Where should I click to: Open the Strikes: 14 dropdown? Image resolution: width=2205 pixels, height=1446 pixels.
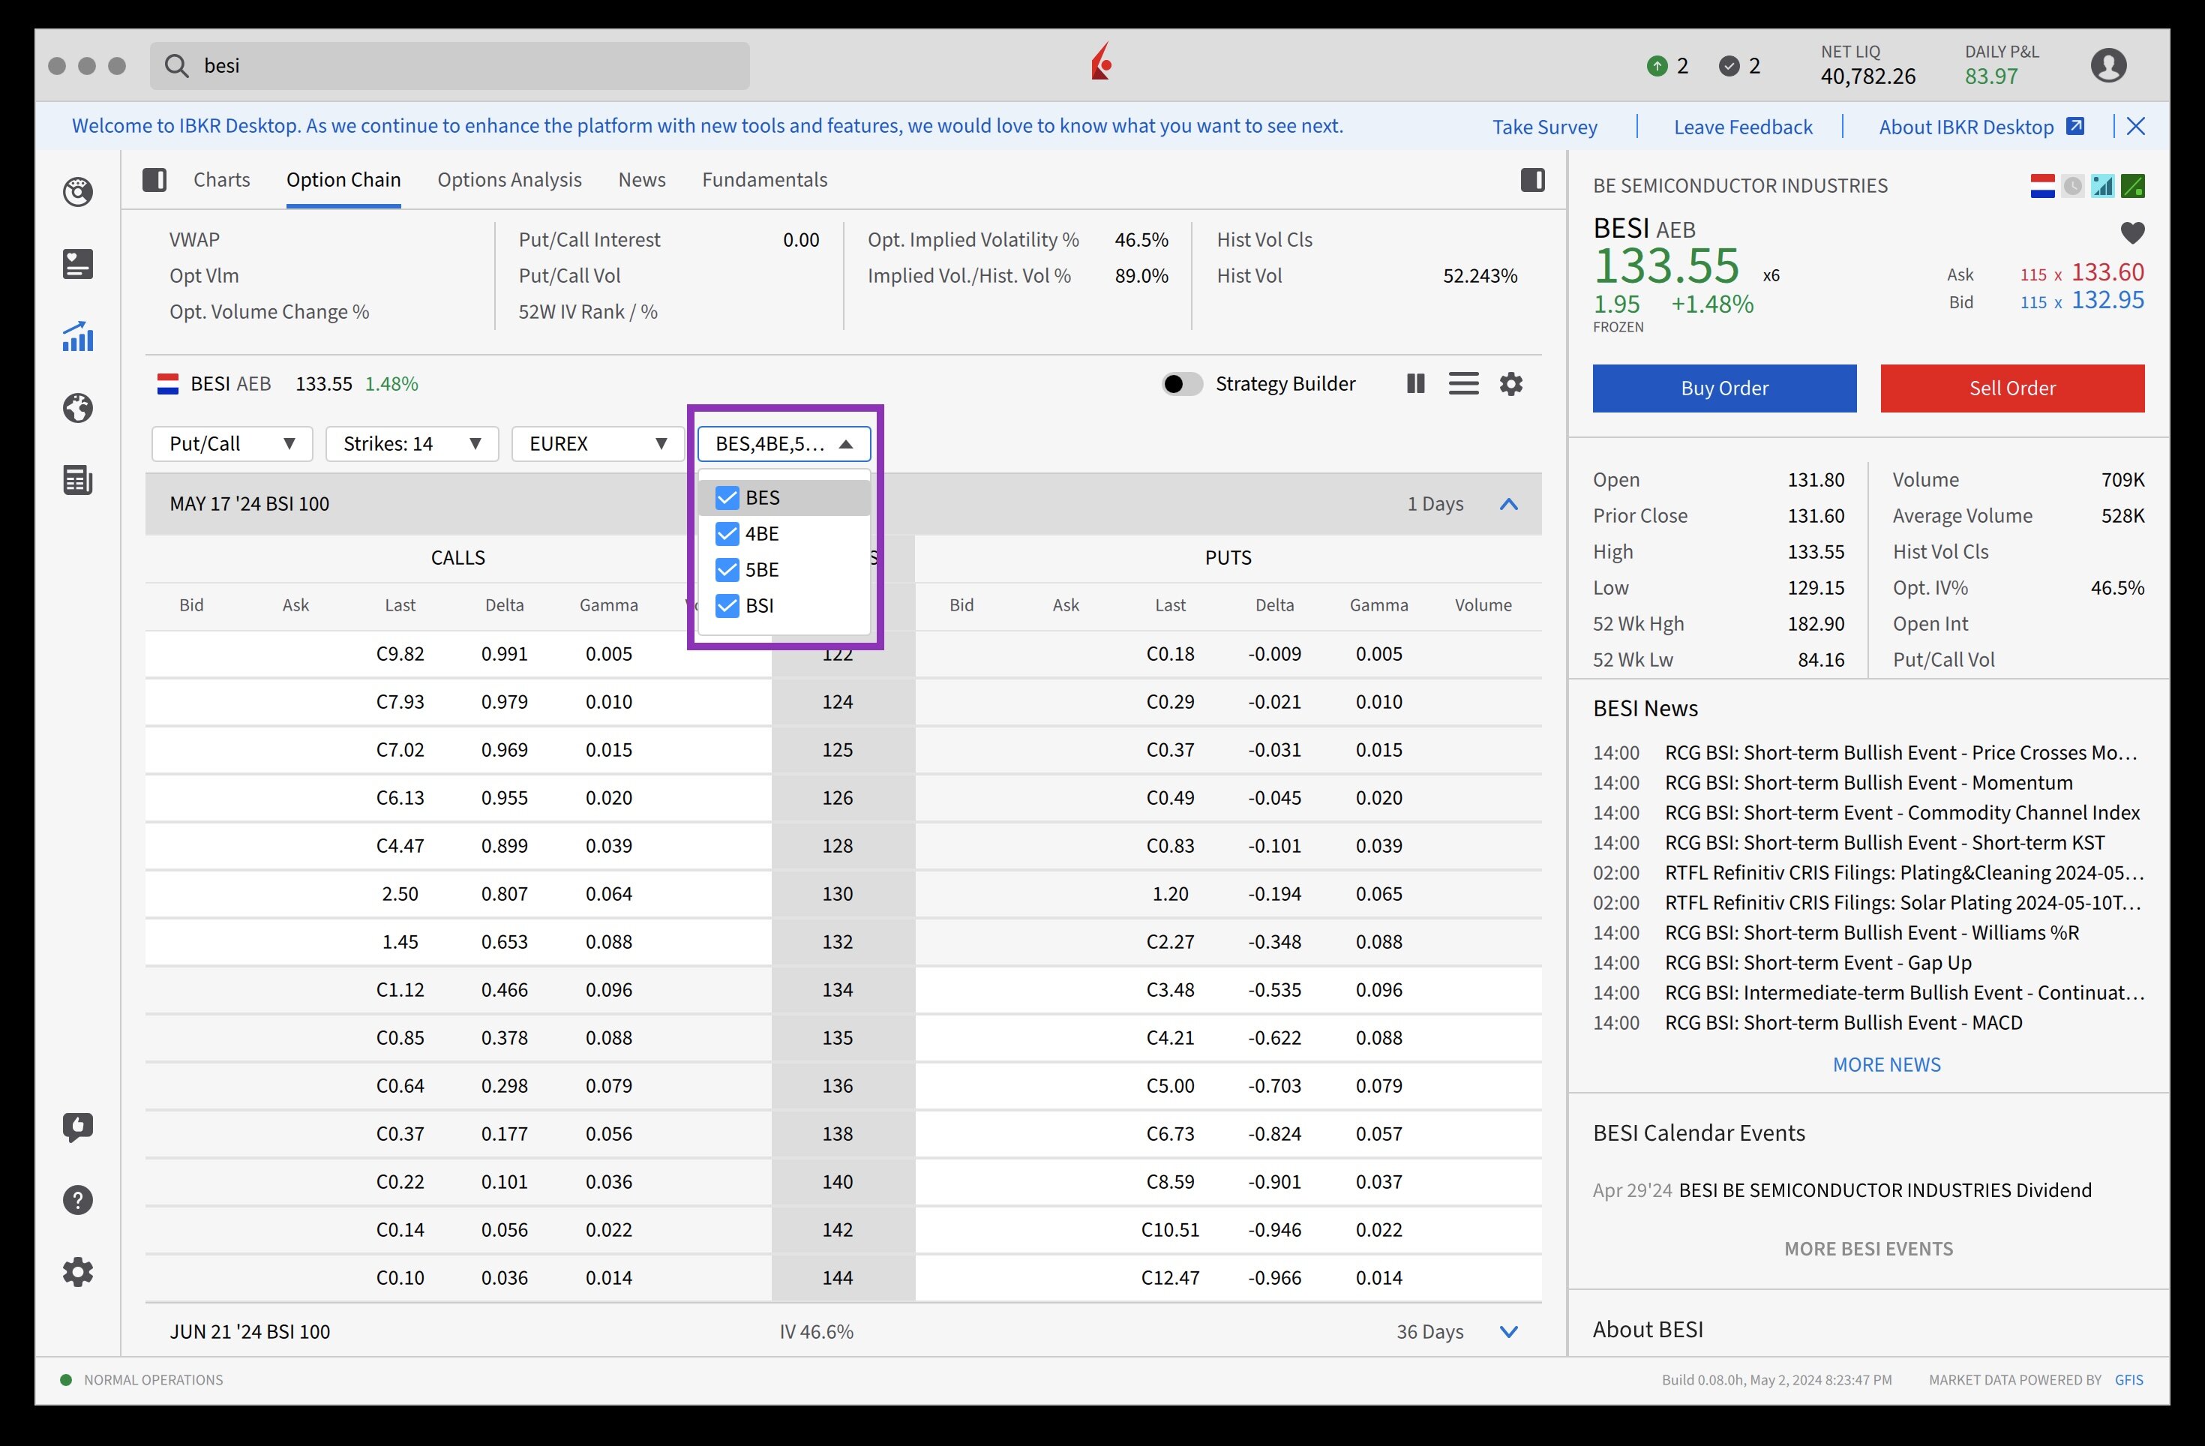411,444
